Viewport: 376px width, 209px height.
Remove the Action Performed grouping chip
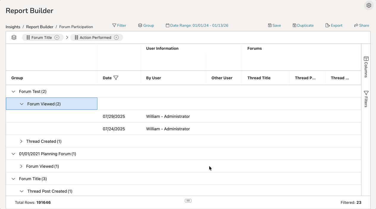point(116,37)
